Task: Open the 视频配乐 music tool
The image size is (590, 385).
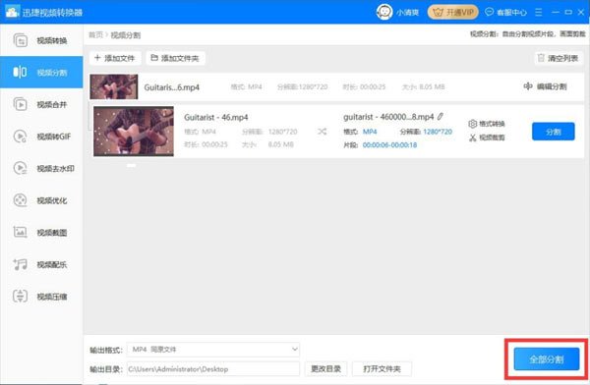Action: [41, 265]
